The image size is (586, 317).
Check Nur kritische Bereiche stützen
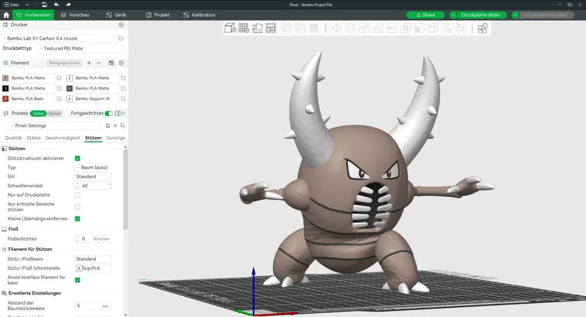[x=77, y=207]
